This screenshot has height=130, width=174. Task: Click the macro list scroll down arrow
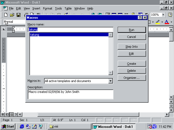[x=111, y=73]
